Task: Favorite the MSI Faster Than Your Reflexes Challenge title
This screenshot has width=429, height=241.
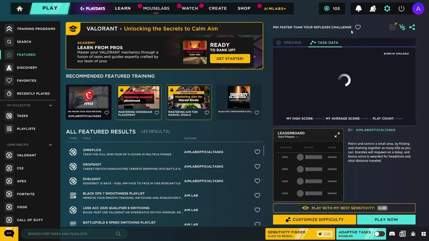Action: tap(358, 27)
